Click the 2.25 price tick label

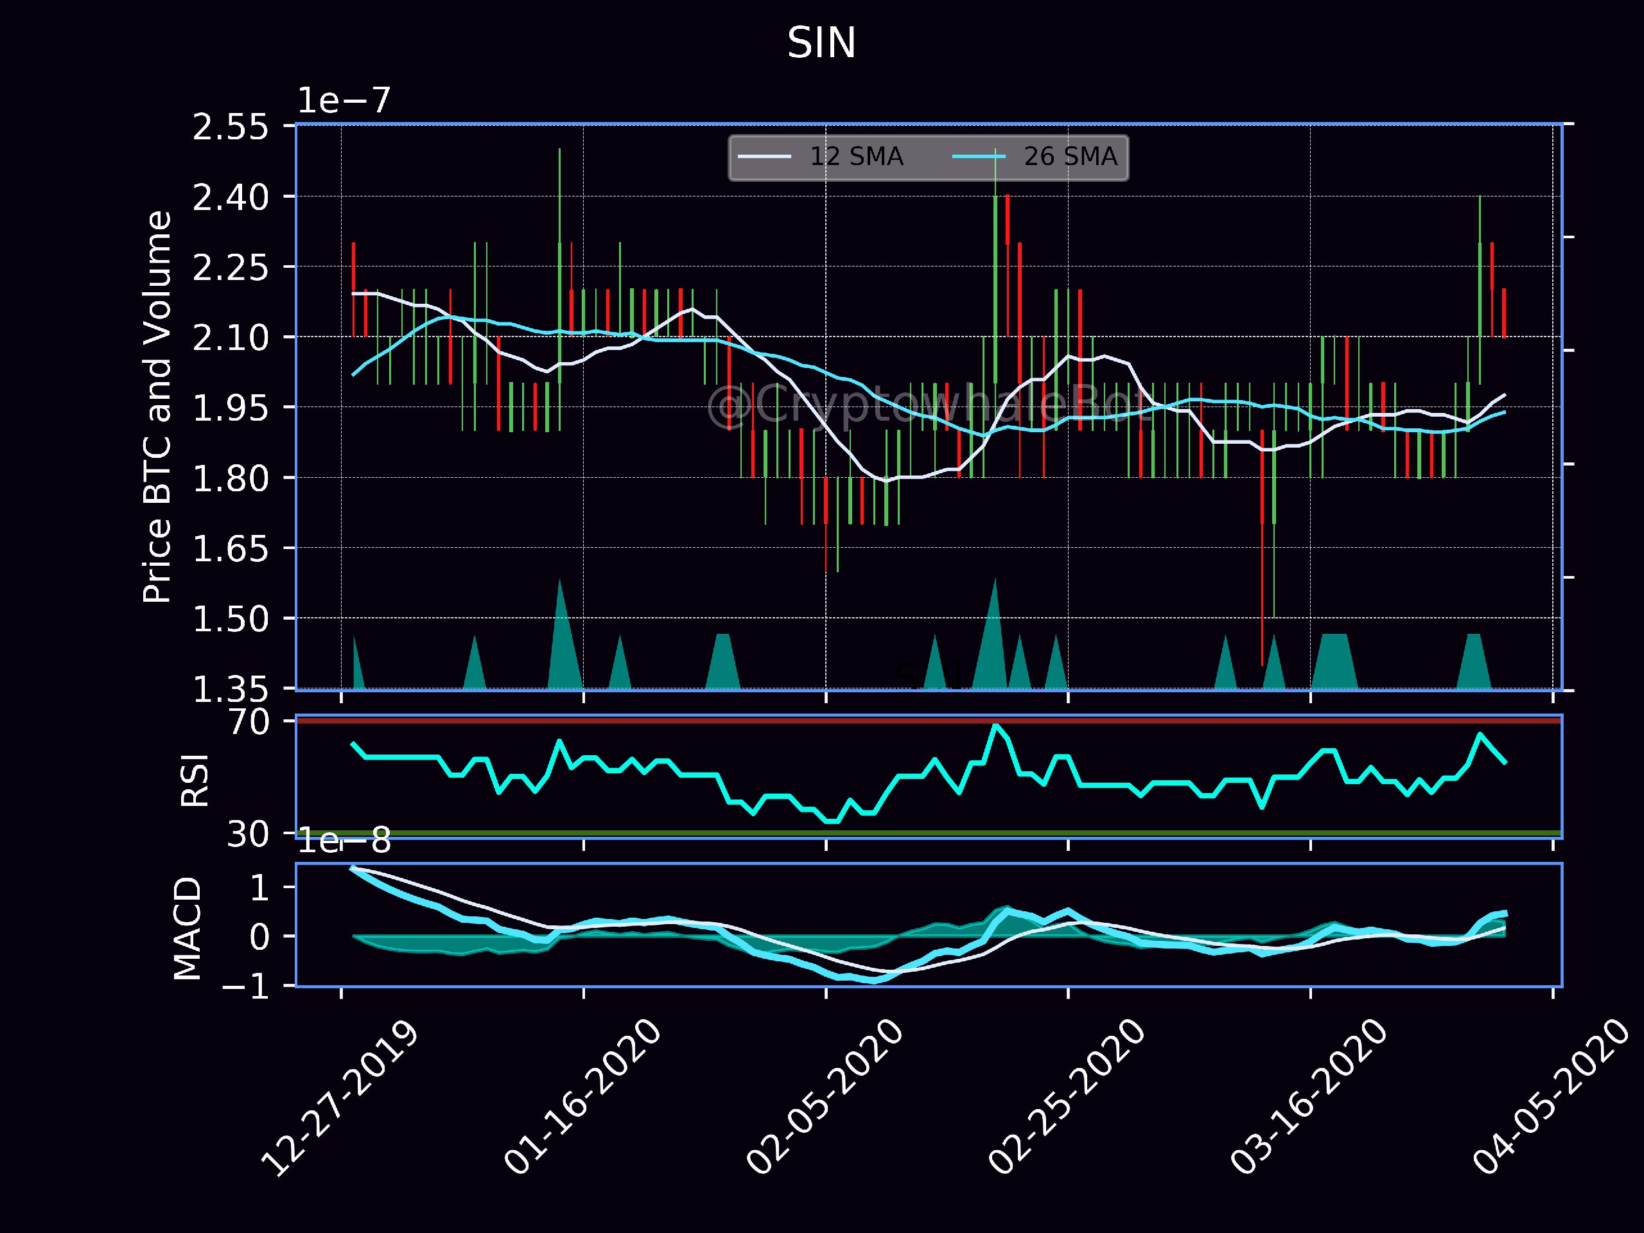231,268
